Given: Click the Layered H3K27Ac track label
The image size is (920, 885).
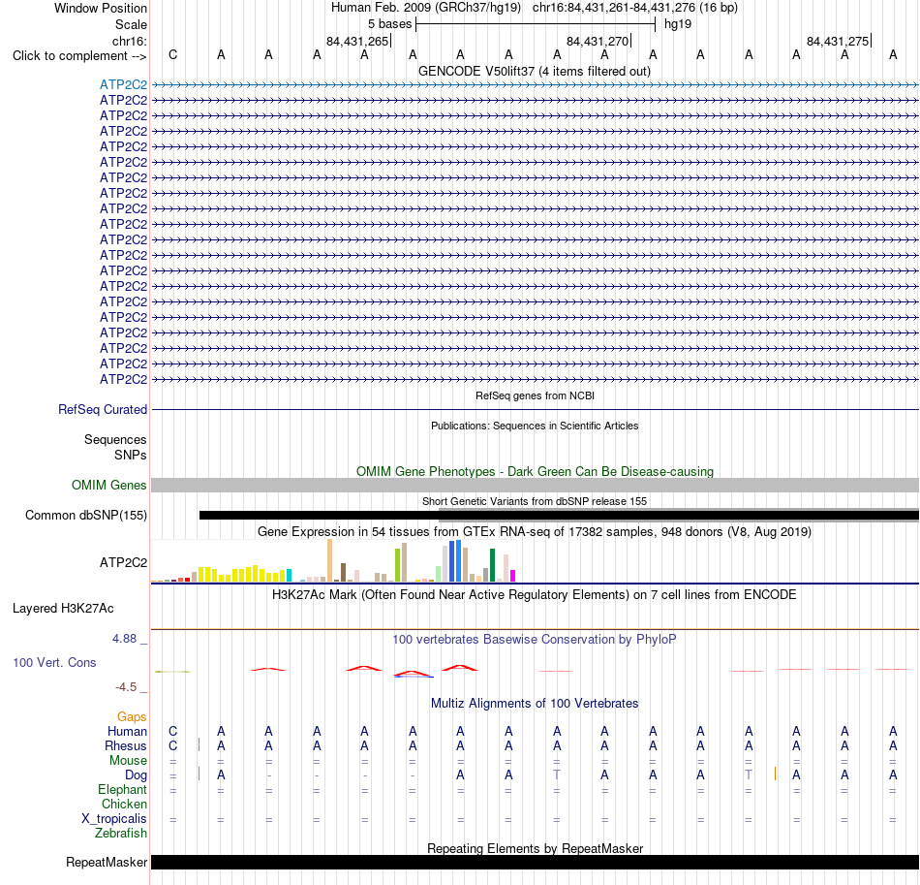Looking at the screenshot, I should 63,609.
